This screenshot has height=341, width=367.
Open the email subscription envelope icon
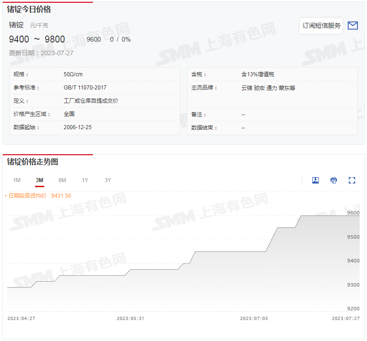point(353,26)
